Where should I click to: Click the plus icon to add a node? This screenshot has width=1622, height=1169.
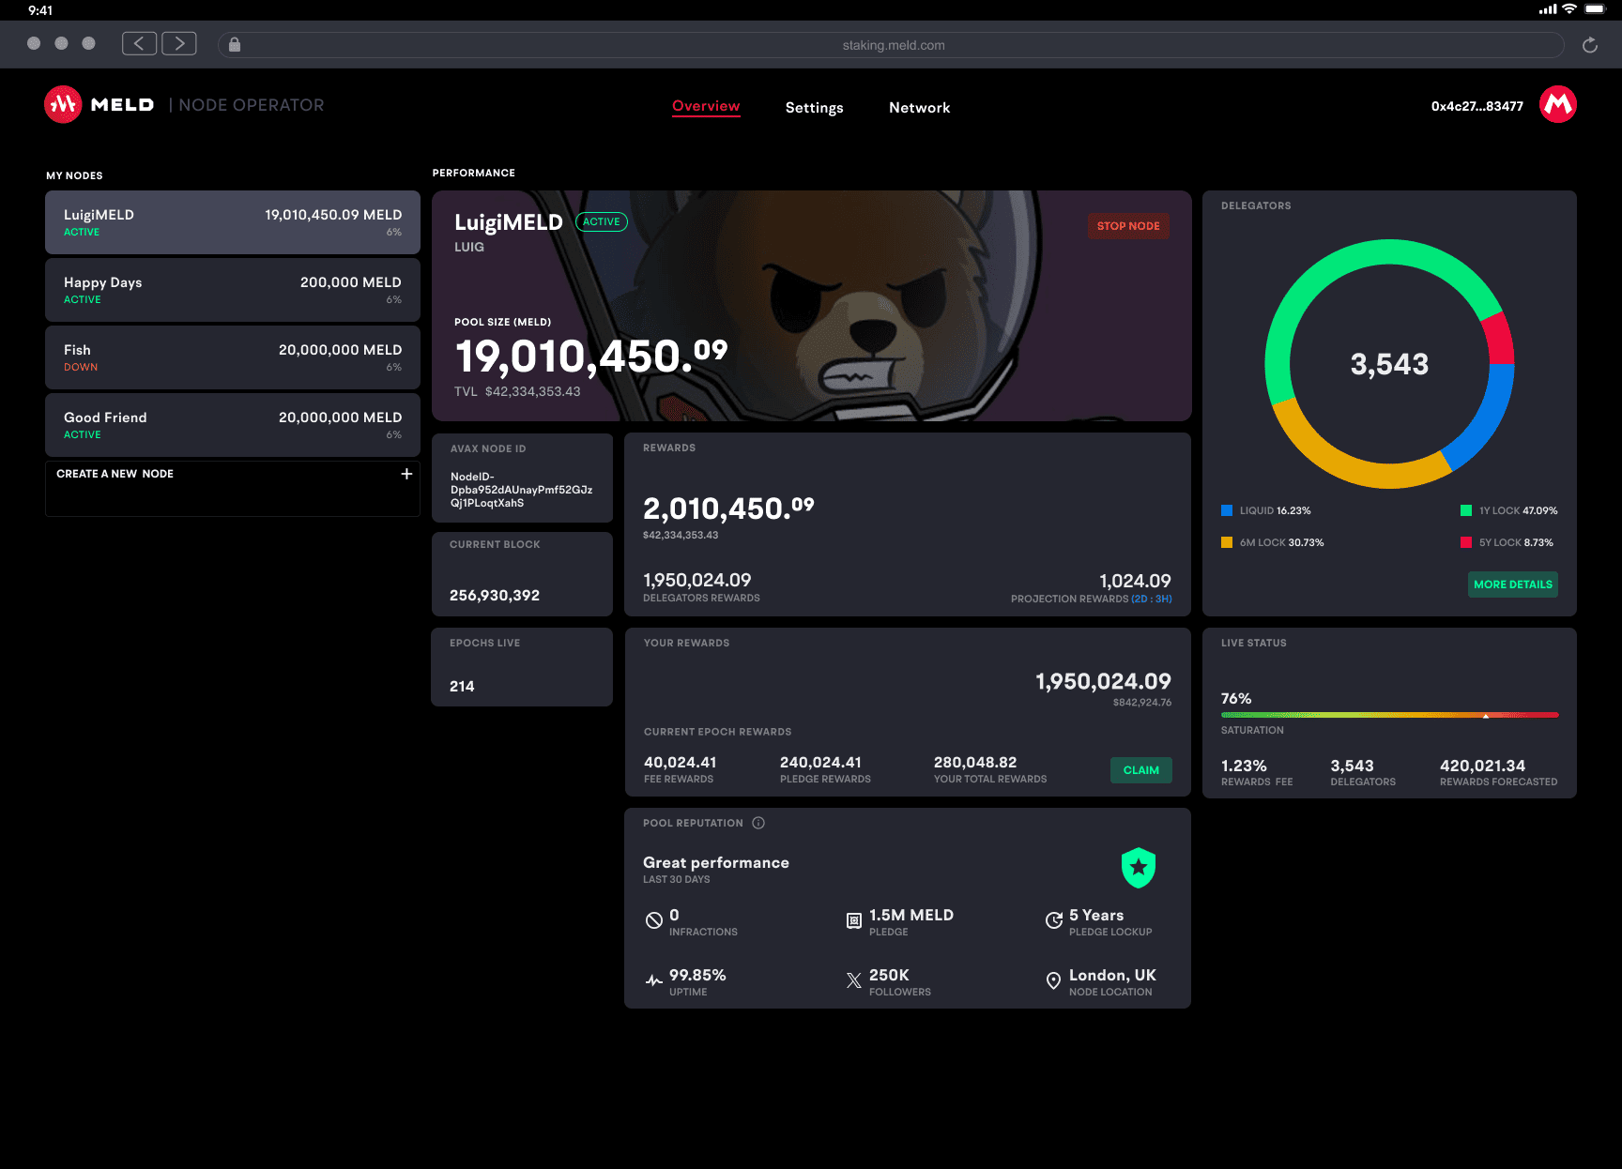[x=406, y=474]
